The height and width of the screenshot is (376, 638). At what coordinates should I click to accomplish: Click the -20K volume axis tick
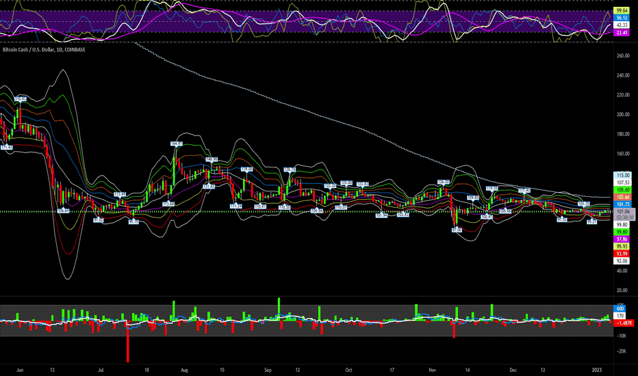(x=622, y=351)
